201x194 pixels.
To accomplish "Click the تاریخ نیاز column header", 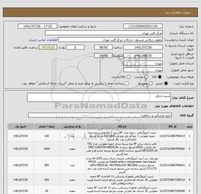I will tap(21, 126).
